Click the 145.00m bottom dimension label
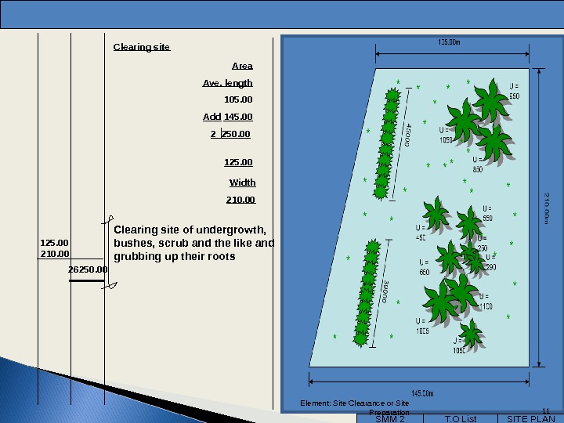Viewport: 564px width, 423px height. 422,393
